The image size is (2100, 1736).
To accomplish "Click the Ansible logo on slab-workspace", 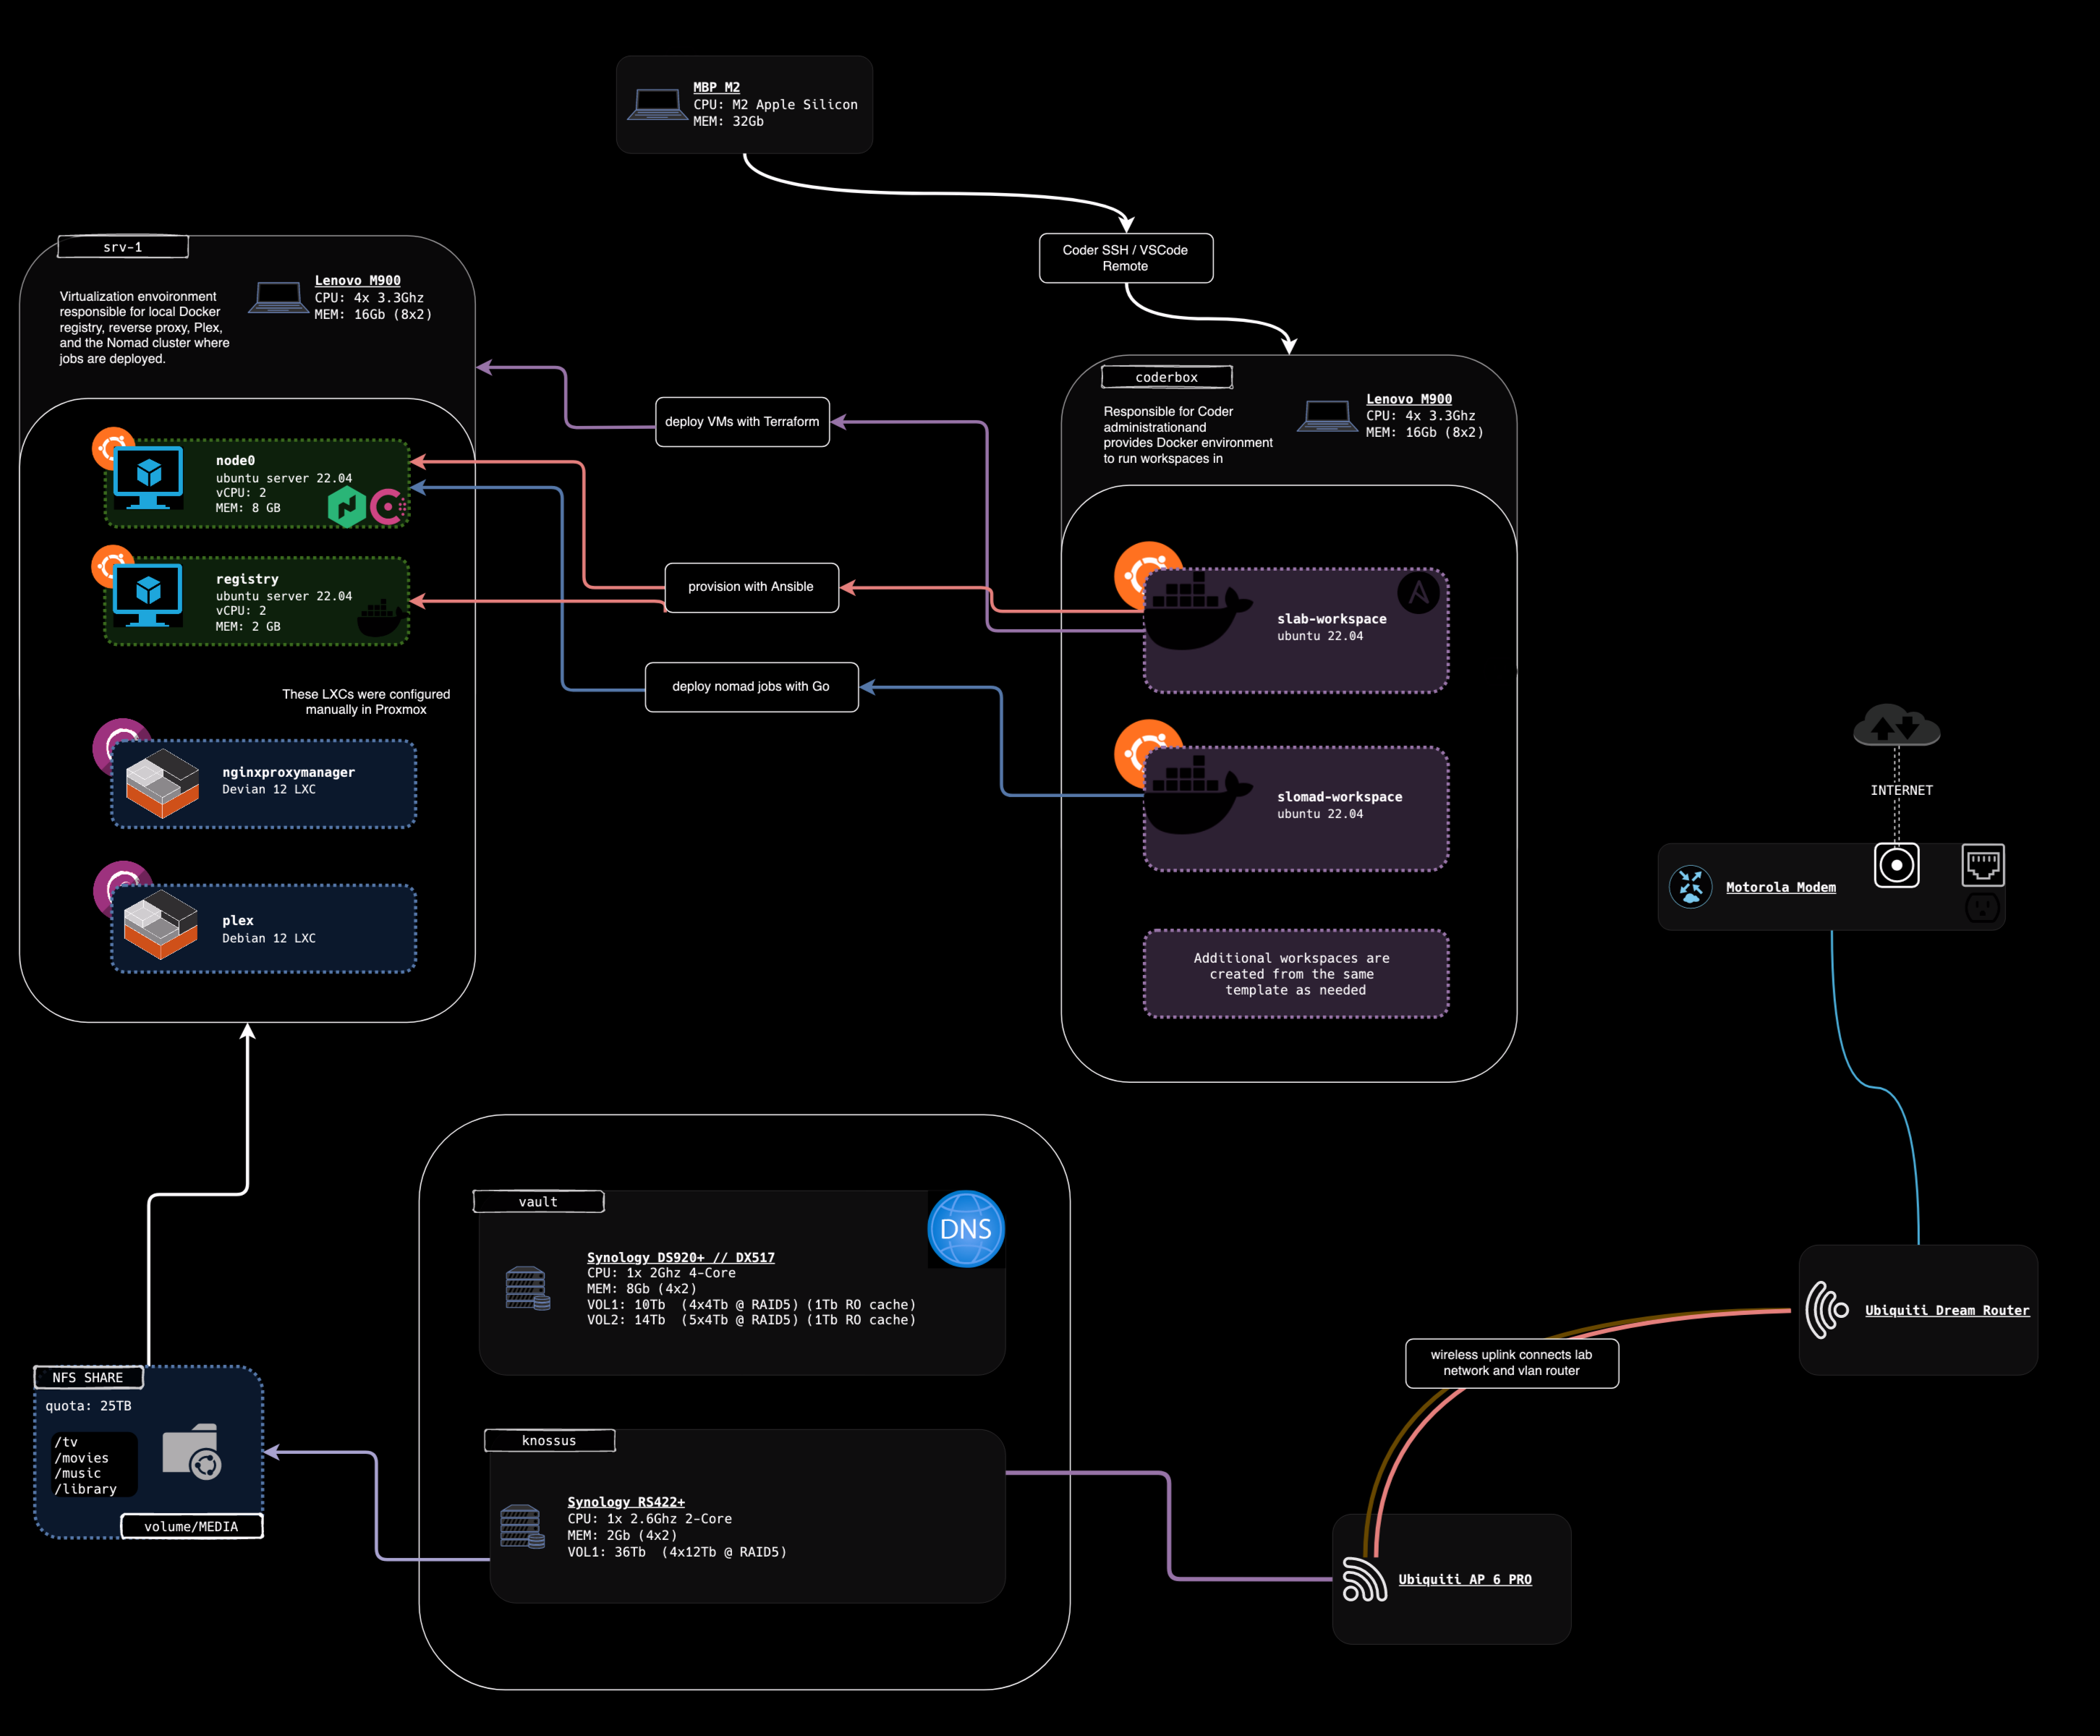I will click(x=1418, y=594).
